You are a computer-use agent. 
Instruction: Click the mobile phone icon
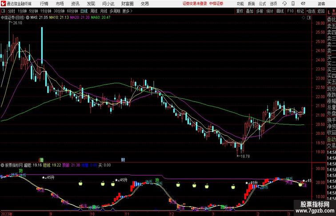[293, 4]
